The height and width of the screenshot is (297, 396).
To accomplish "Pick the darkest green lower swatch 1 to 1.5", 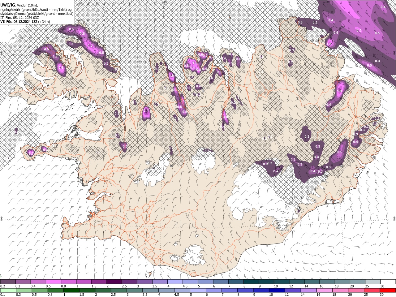I will [x=72, y=290].
